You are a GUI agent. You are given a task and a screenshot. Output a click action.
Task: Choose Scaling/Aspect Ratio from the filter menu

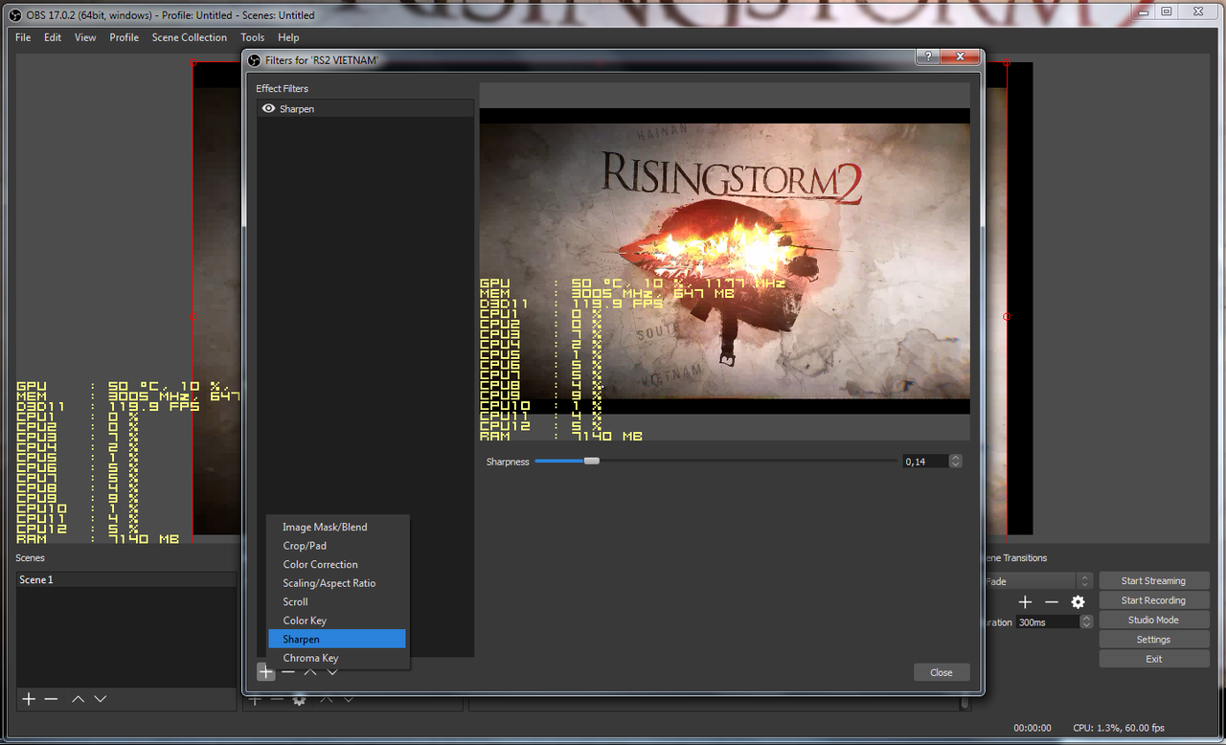(337, 583)
